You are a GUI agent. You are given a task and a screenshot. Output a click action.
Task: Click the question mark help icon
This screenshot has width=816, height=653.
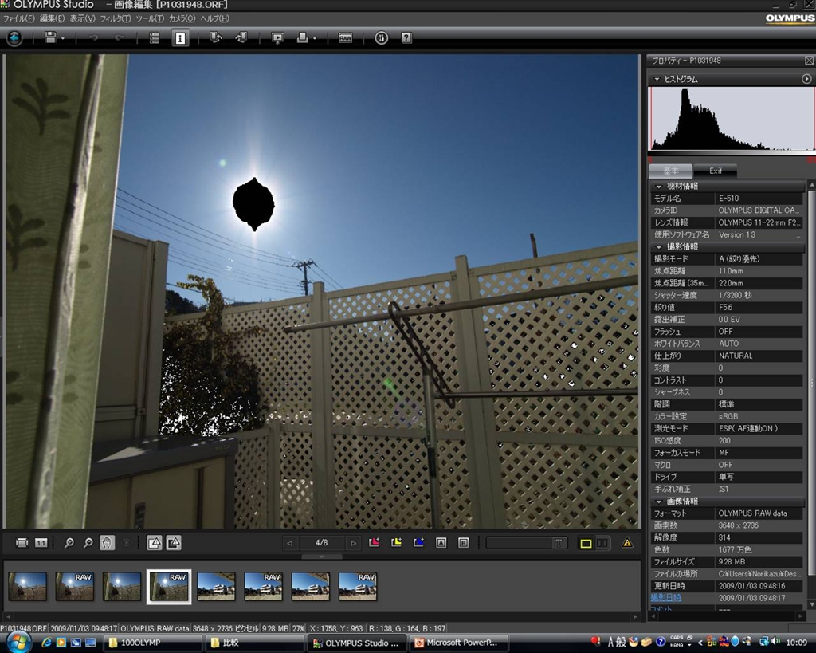tap(406, 37)
